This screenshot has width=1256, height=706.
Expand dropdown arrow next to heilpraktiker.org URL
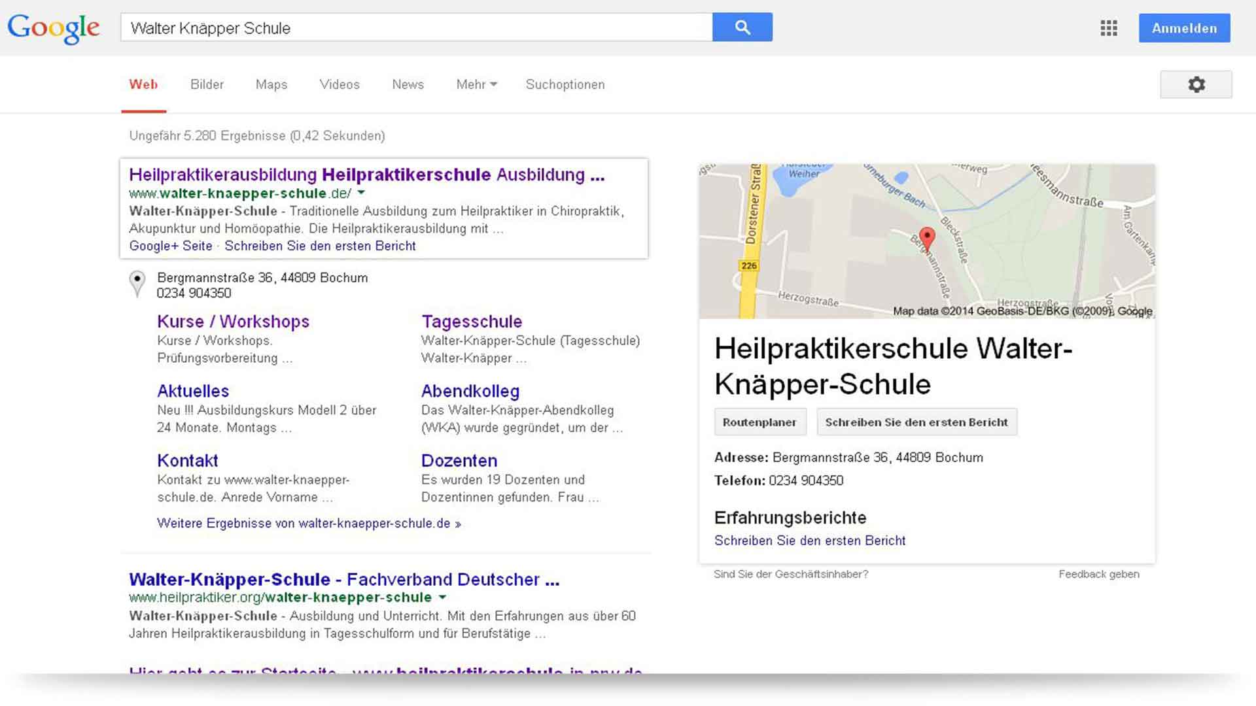click(x=442, y=597)
